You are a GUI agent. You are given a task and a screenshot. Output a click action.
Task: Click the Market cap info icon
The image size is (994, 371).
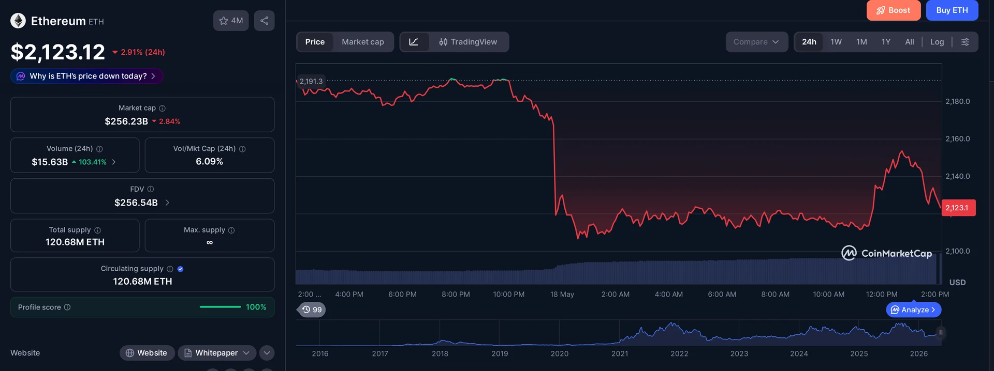tap(162, 108)
